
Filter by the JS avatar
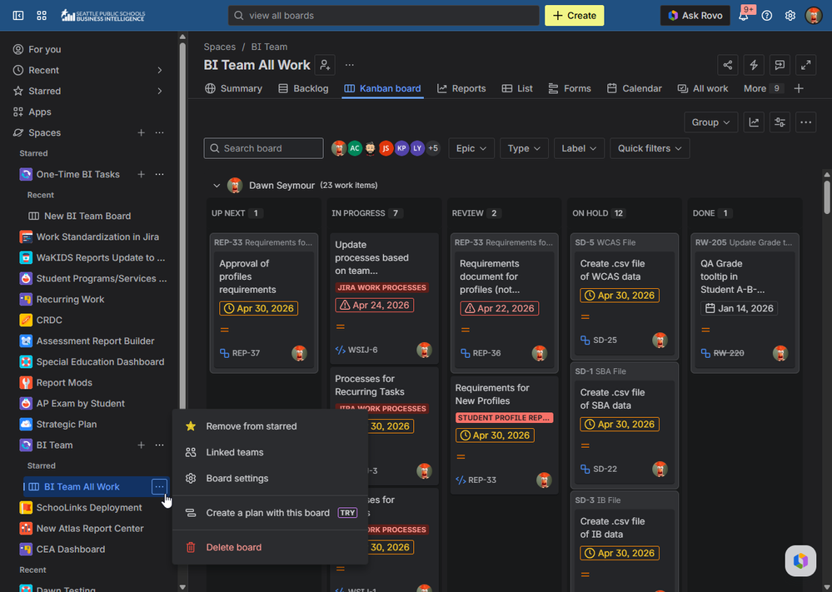386,148
